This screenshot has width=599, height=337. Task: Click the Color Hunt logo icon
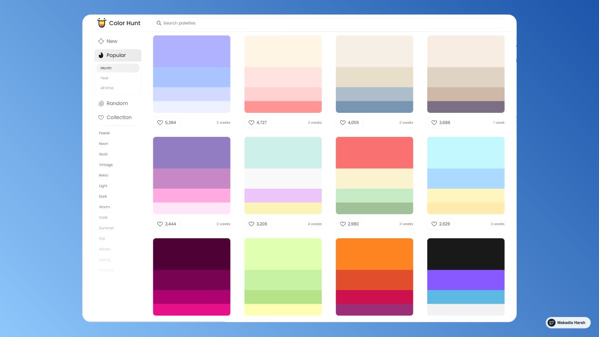pos(102,22)
